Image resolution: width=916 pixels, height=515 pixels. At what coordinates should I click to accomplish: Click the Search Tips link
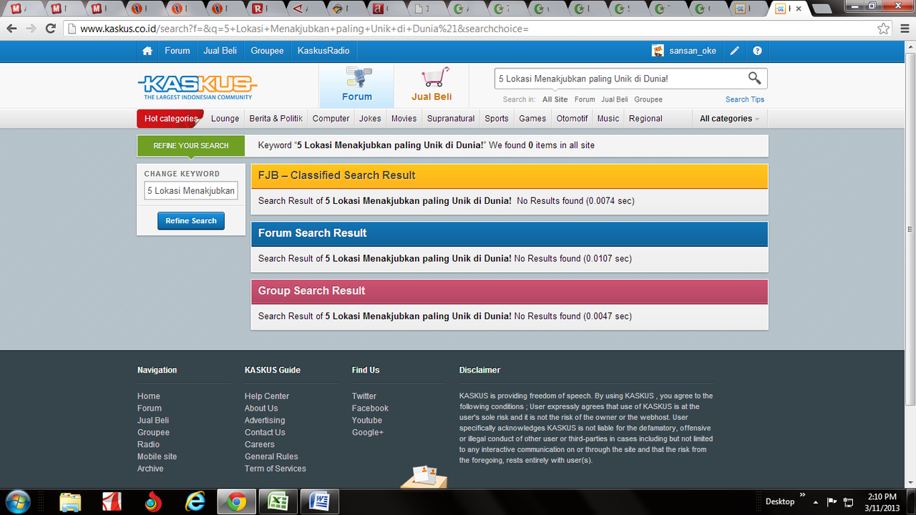point(745,99)
